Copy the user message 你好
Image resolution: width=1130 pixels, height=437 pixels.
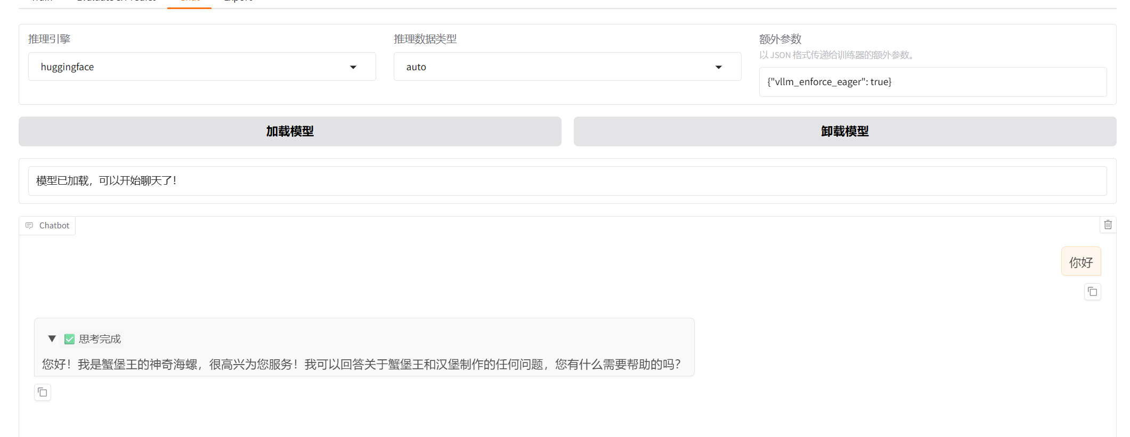[1092, 292]
